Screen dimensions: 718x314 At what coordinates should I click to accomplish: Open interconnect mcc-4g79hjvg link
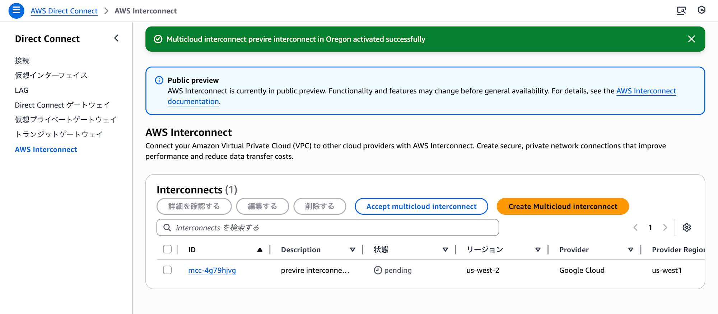(x=212, y=270)
